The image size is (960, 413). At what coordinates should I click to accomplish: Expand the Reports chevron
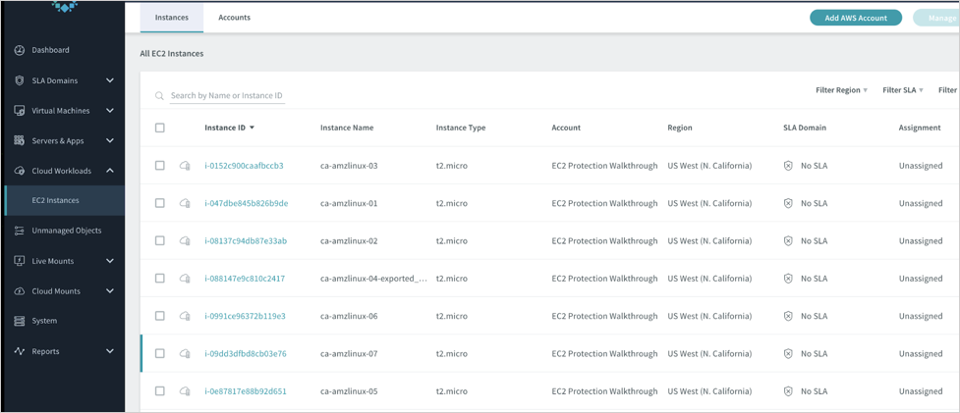coord(110,351)
